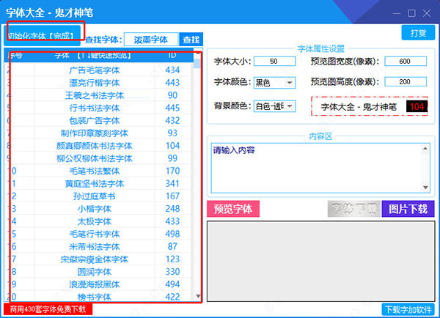Click the font list scroll-down arrow
The height and width of the screenshot is (318, 440).
pyautogui.click(x=198, y=296)
